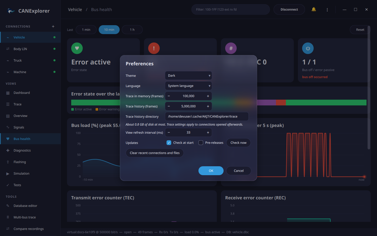Open the Simulation view

point(30,174)
